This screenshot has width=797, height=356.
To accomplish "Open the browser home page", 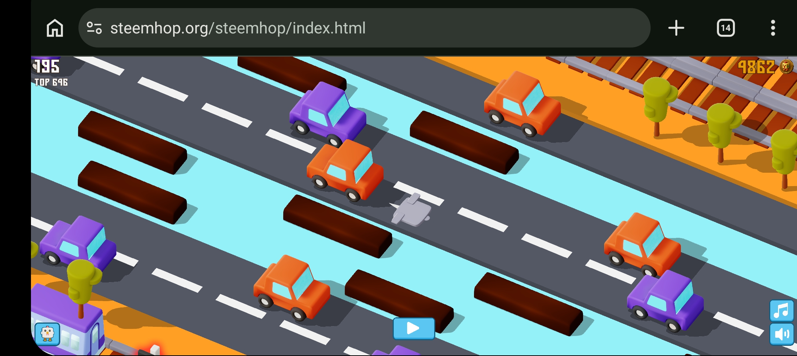I will coord(55,28).
